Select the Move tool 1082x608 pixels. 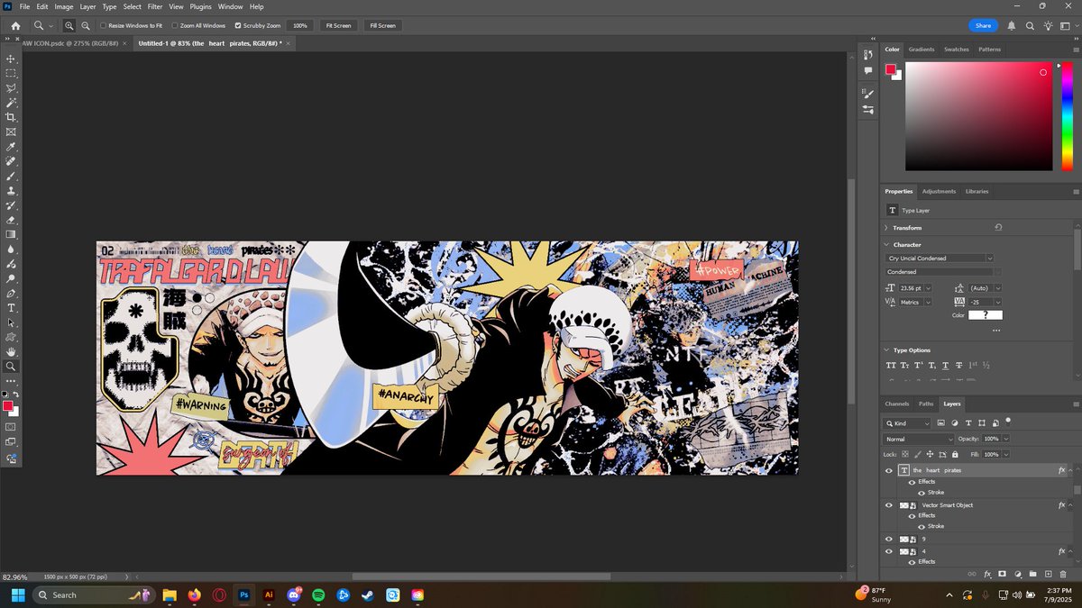11,59
